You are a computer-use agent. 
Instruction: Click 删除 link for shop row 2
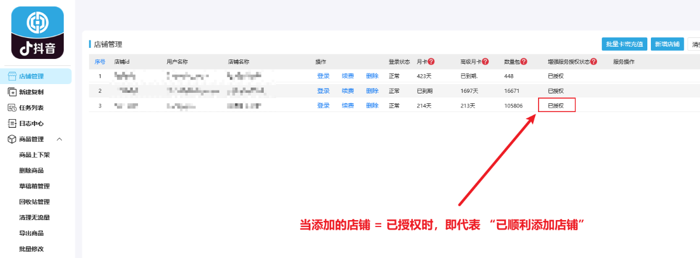pos(373,91)
